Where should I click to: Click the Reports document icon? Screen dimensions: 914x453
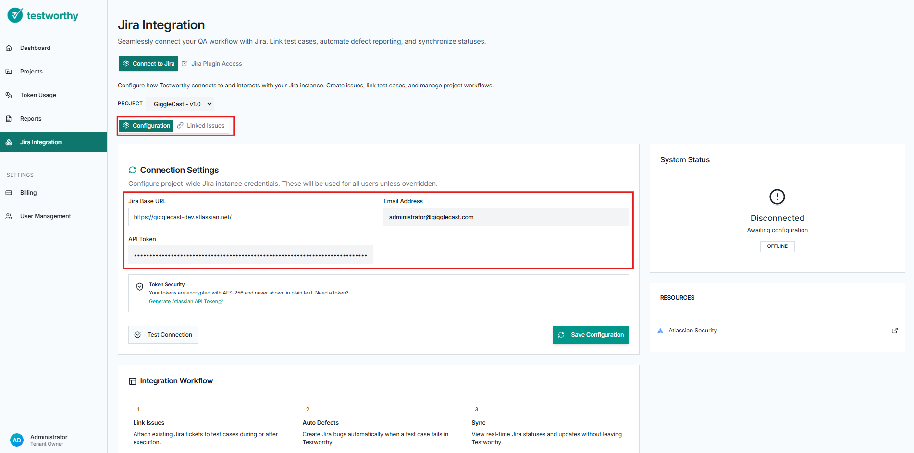pyautogui.click(x=9, y=119)
